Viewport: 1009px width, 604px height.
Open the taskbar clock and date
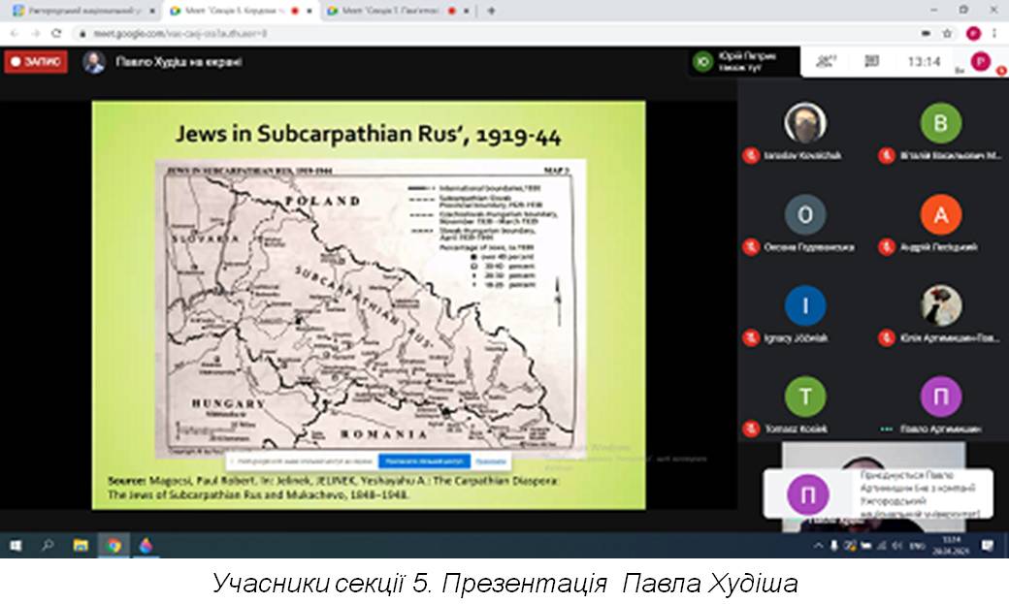point(952,546)
